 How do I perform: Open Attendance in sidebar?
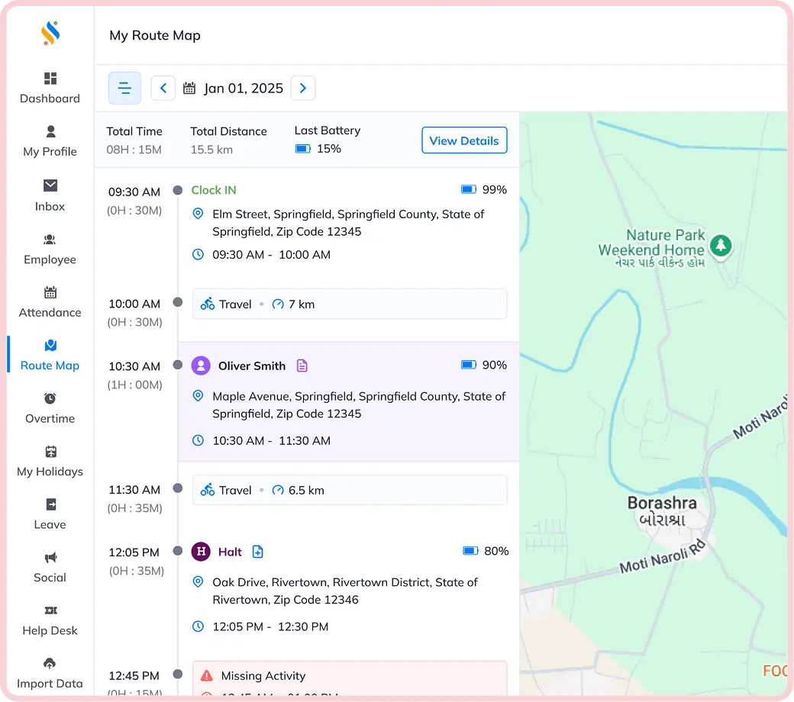[50, 302]
